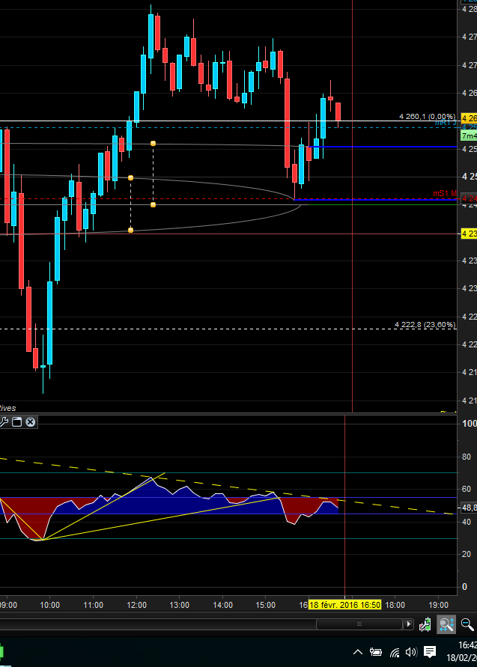Grab the horizontal time scrollbar thumb
This screenshot has height=667, width=477.
click(359, 624)
